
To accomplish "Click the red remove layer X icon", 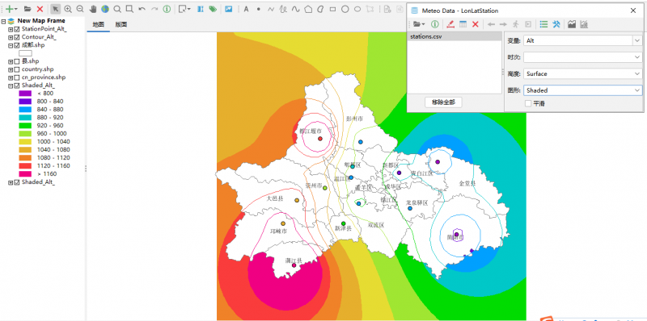I will [x=40, y=9].
